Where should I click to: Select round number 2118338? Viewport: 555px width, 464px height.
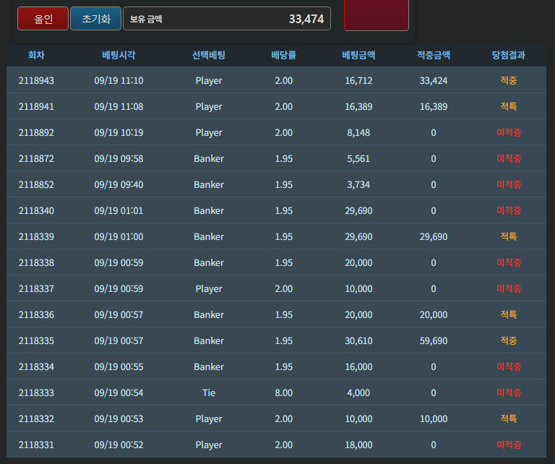36,262
